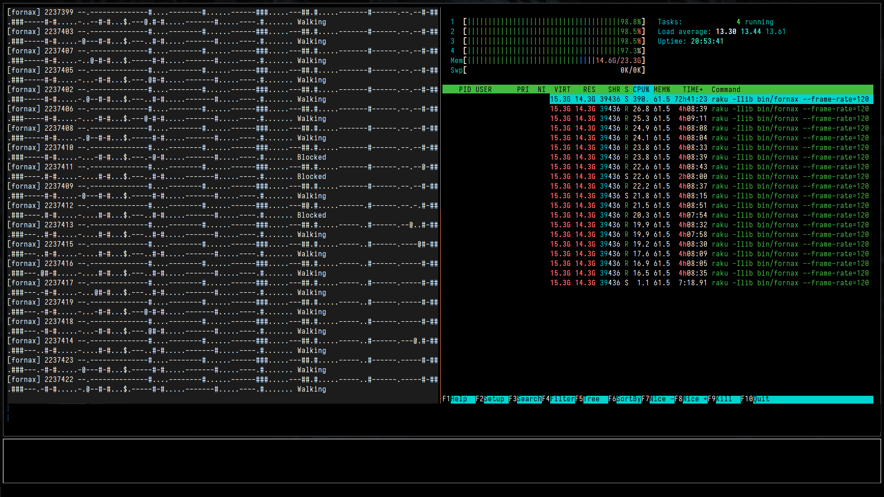The height and width of the screenshot is (497, 884).
Task: Click the CPU% column header
Action: [641, 90]
